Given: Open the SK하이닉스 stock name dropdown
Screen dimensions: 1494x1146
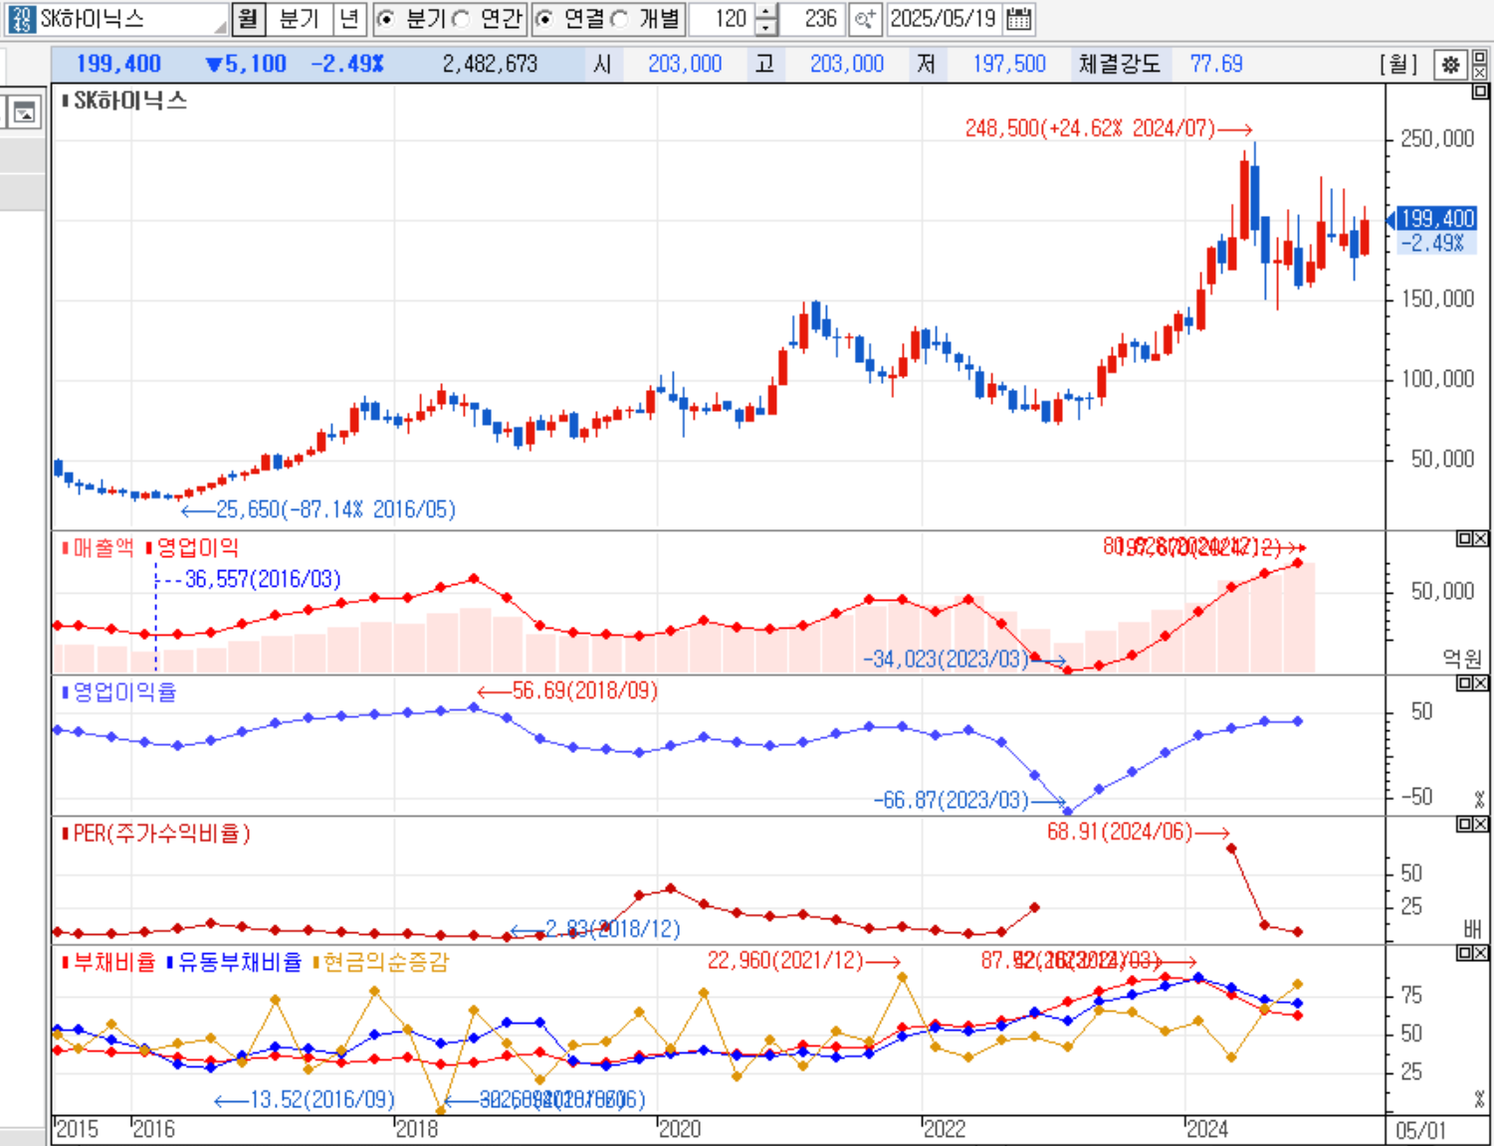Looking at the screenshot, I should [x=220, y=26].
